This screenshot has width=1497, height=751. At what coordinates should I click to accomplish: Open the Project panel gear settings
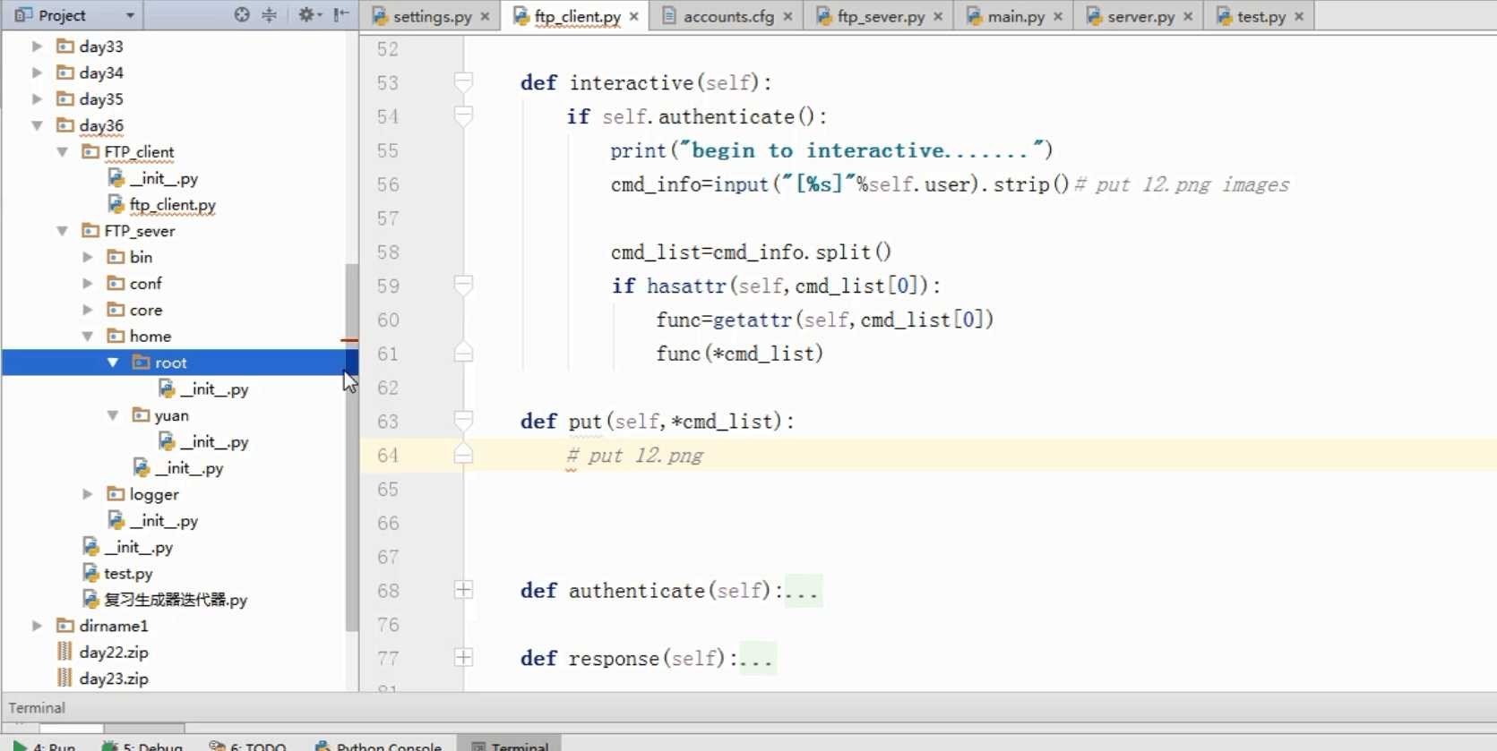click(x=309, y=15)
